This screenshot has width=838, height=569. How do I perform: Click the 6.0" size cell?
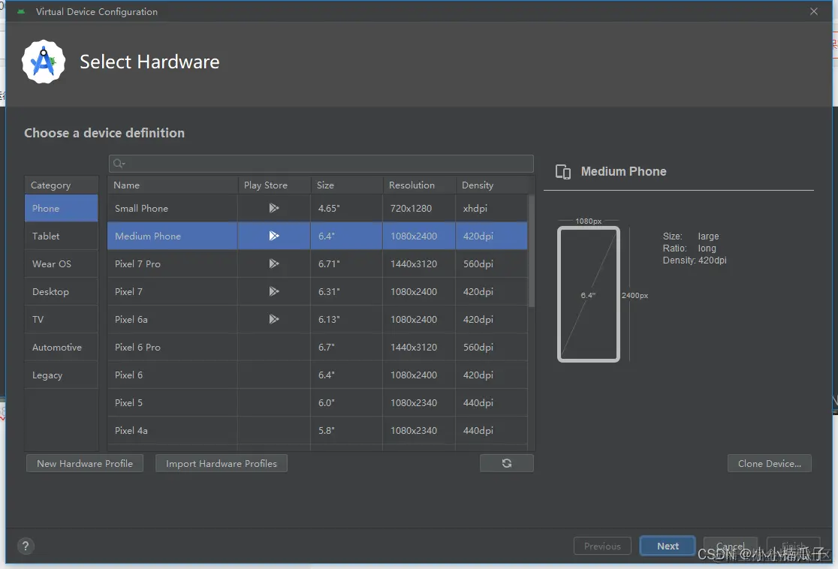coord(346,403)
